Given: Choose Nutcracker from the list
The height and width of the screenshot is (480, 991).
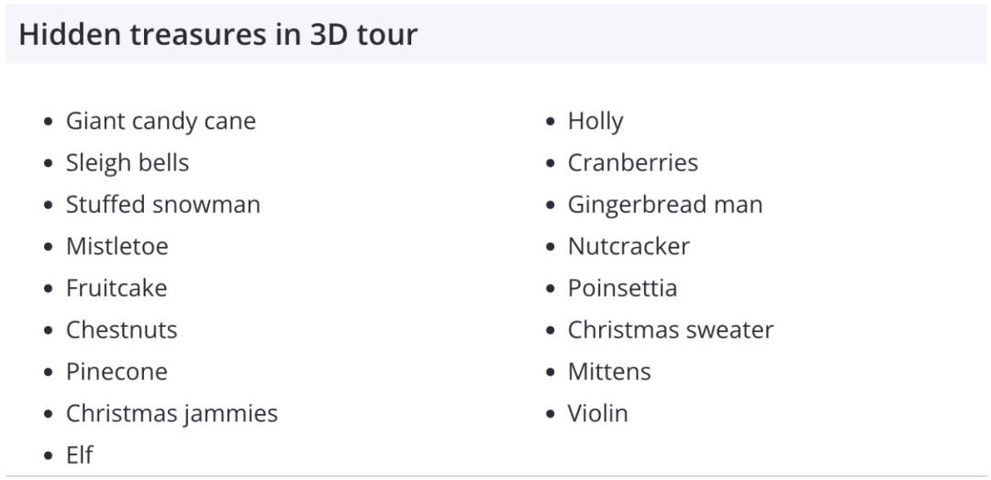Looking at the screenshot, I should [629, 246].
